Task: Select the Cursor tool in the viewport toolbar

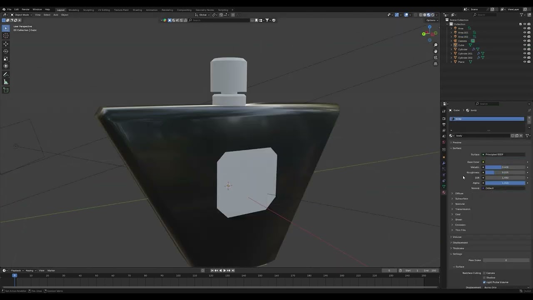Action: [6, 36]
